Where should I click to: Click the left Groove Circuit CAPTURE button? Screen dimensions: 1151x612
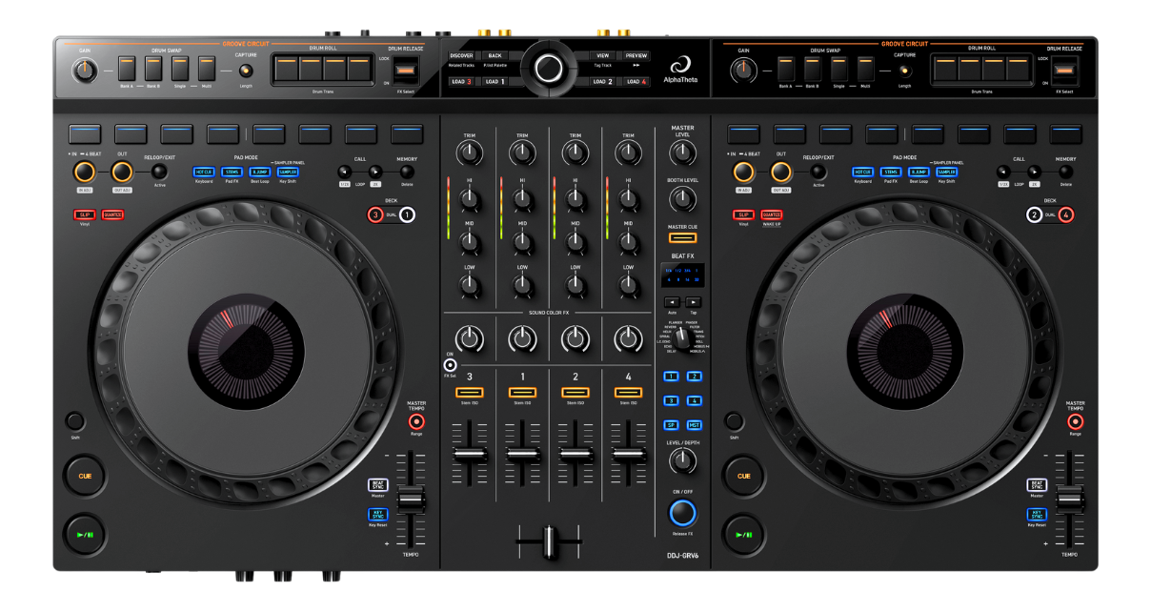(x=246, y=70)
